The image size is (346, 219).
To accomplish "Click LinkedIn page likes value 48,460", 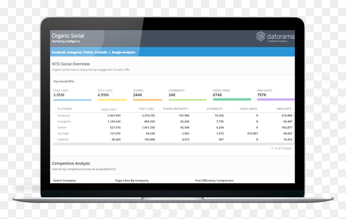I will pyautogui.click(x=116, y=139).
